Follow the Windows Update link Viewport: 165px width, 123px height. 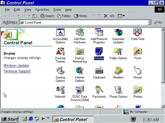point(16,66)
